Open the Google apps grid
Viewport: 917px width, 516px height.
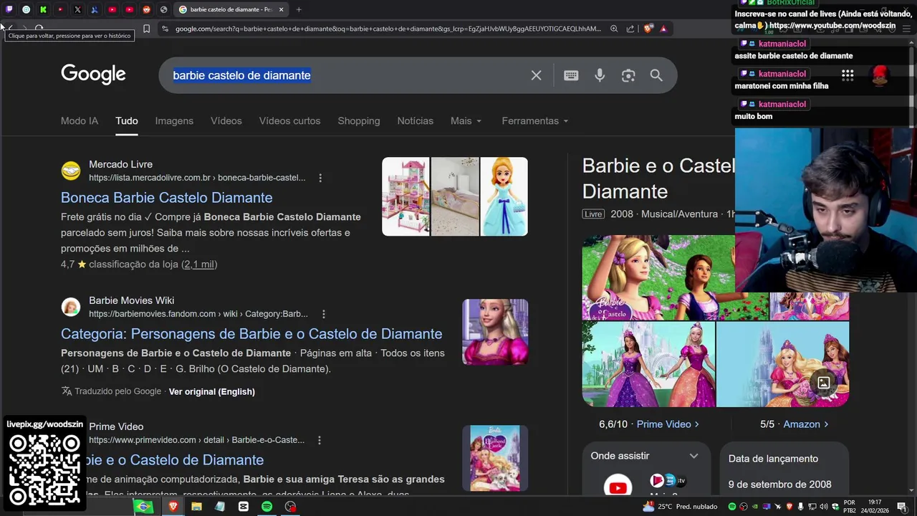[x=848, y=75]
